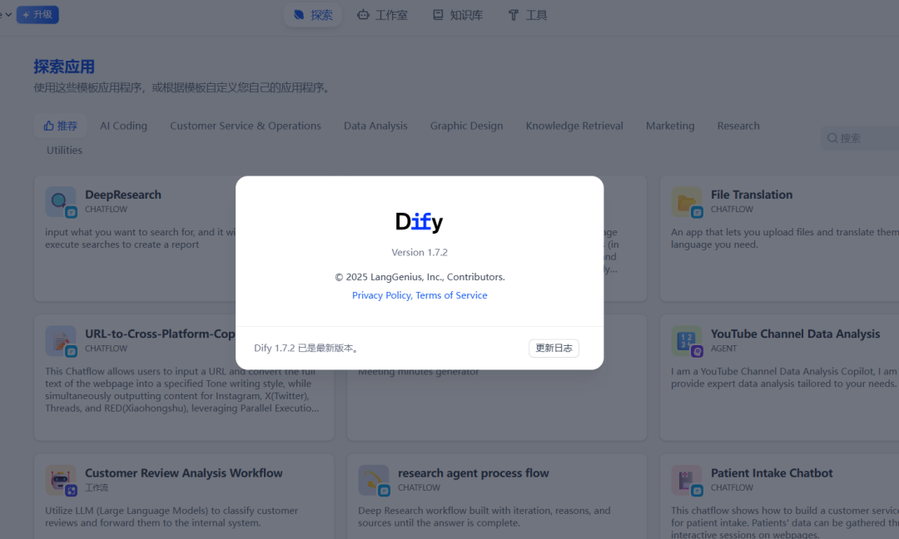Open URL-to-Cross-Platform-Copywriting template title
899x539 pixels.
point(160,334)
